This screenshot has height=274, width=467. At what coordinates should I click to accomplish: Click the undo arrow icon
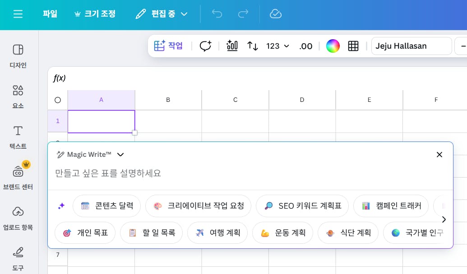click(217, 14)
